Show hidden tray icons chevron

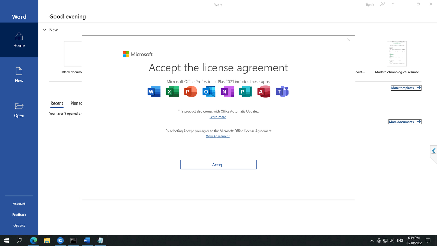[372, 241]
